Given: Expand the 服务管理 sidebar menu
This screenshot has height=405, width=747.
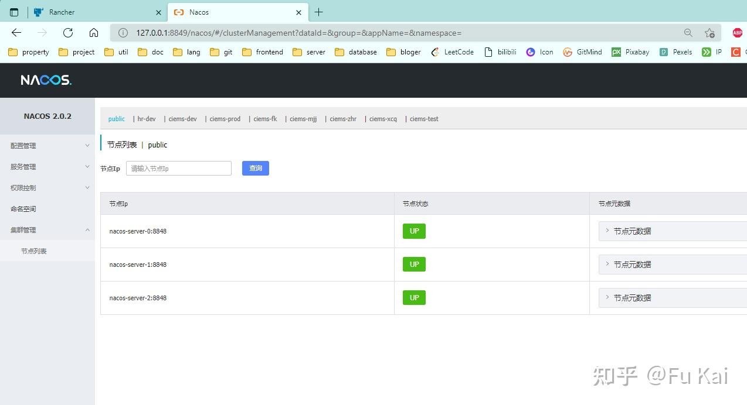Looking at the screenshot, I should coord(23,166).
